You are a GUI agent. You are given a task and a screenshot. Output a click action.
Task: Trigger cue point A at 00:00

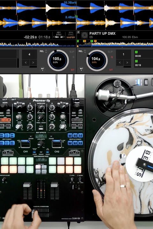[x=143, y=54]
